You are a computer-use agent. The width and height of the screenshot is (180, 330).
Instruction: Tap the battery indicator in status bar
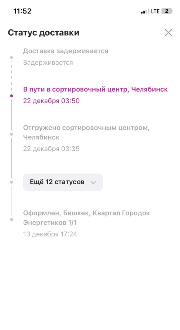pyautogui.click(x=167, y=11)
